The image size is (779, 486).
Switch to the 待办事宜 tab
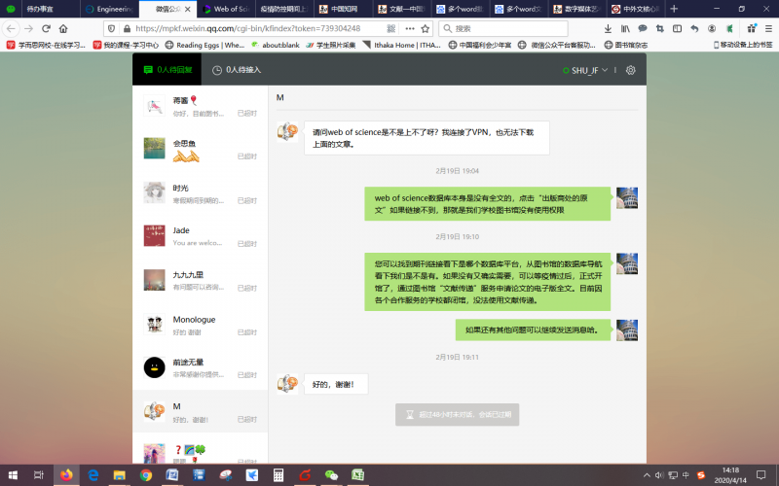point(50,9)
